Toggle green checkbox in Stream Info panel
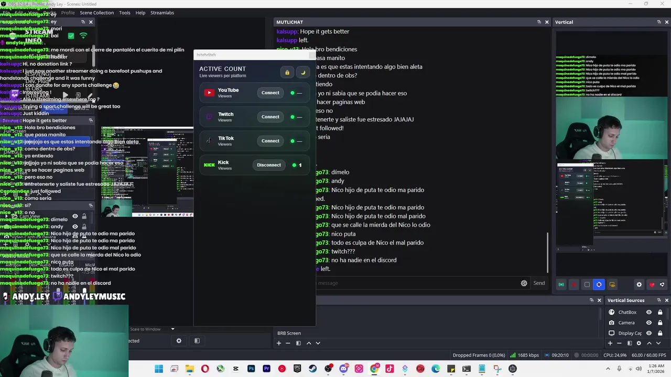The height and width of the screenshot is (377, 671). point(71,36)
